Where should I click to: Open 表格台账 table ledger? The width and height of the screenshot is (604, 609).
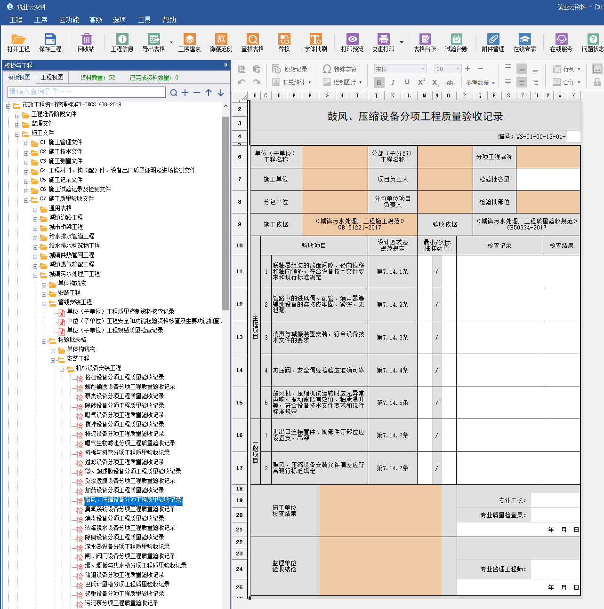(425, 42)
